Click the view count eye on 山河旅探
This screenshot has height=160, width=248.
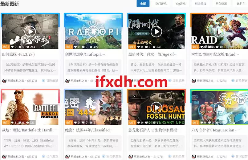tap(28, 47)
